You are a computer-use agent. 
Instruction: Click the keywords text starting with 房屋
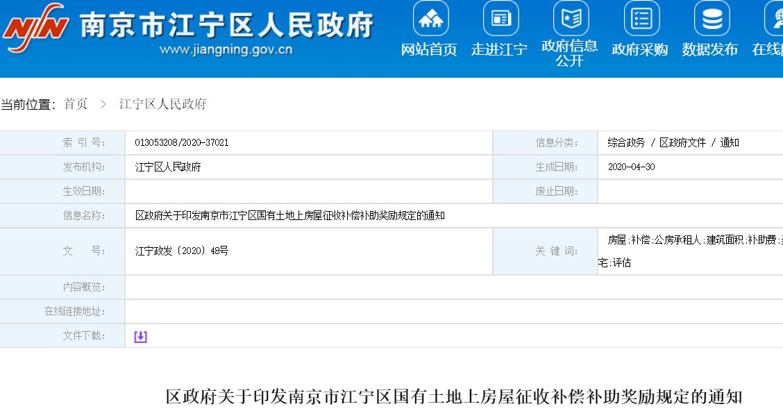[x=690, y=251]
